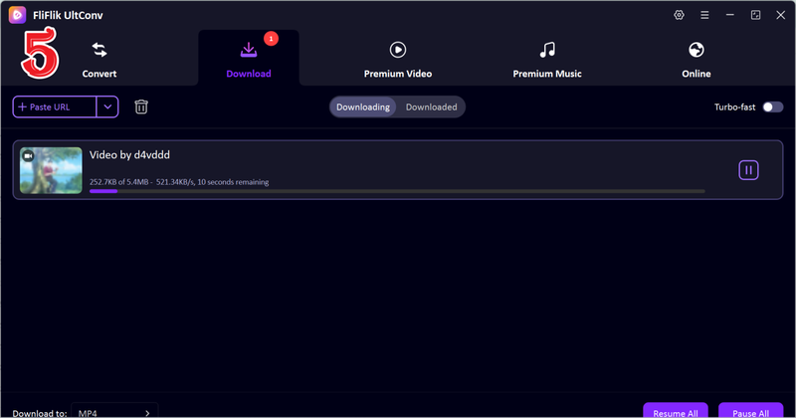This screenshot has width=796, height=418.
Task: Select the Downloaded filter
Action: (431, 106)
